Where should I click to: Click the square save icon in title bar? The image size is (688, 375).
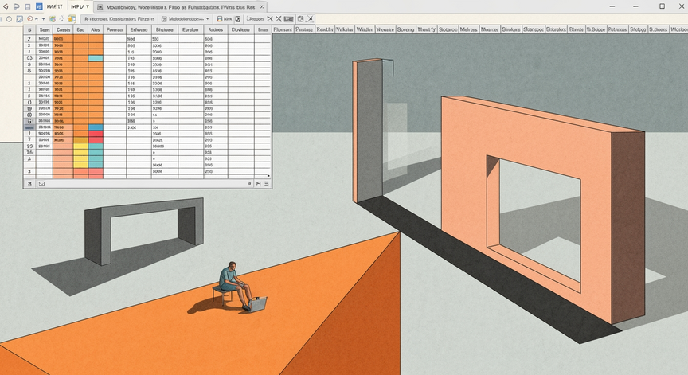tap(28, 6)
